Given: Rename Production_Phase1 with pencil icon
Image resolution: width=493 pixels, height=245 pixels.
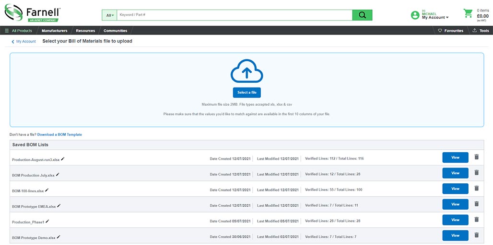Looking at the screenshot, I should 47,222.
